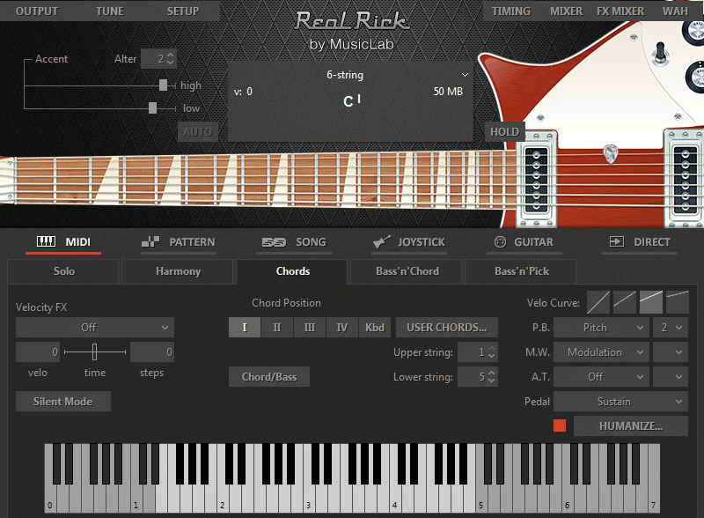This screenshot has width=704, height=518.
Task: Click the guitar pick on the guitar body
Action: [x=610, y=153]
